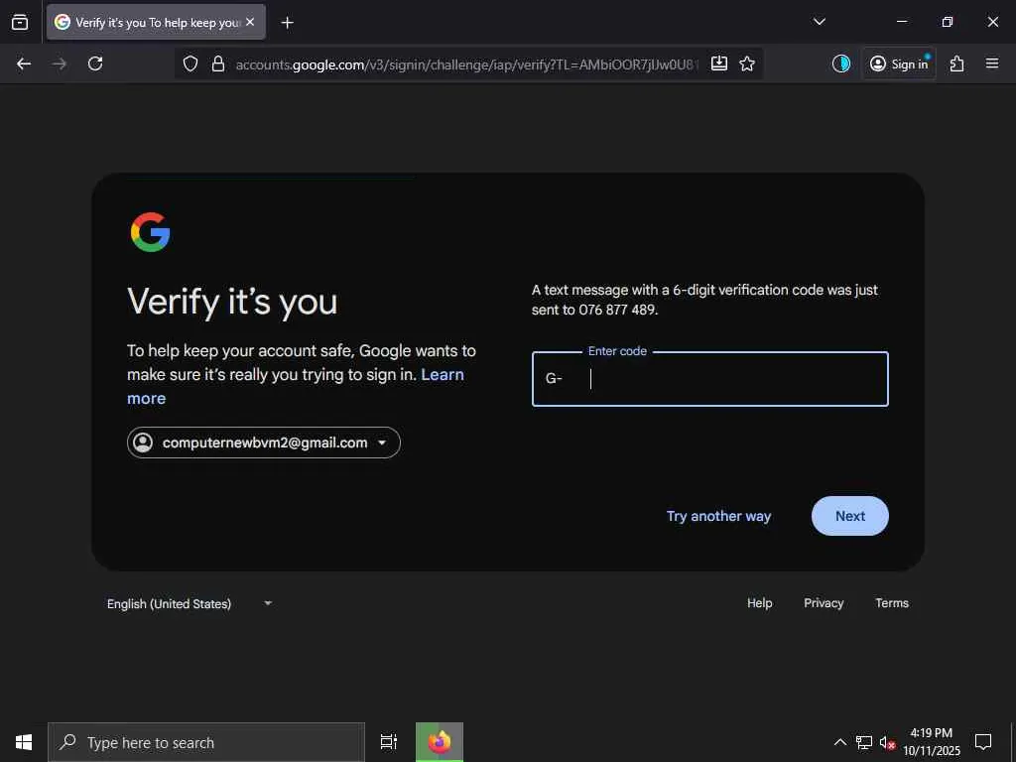
Task: Open a new tab with plus button
Action: pos(287,23)
